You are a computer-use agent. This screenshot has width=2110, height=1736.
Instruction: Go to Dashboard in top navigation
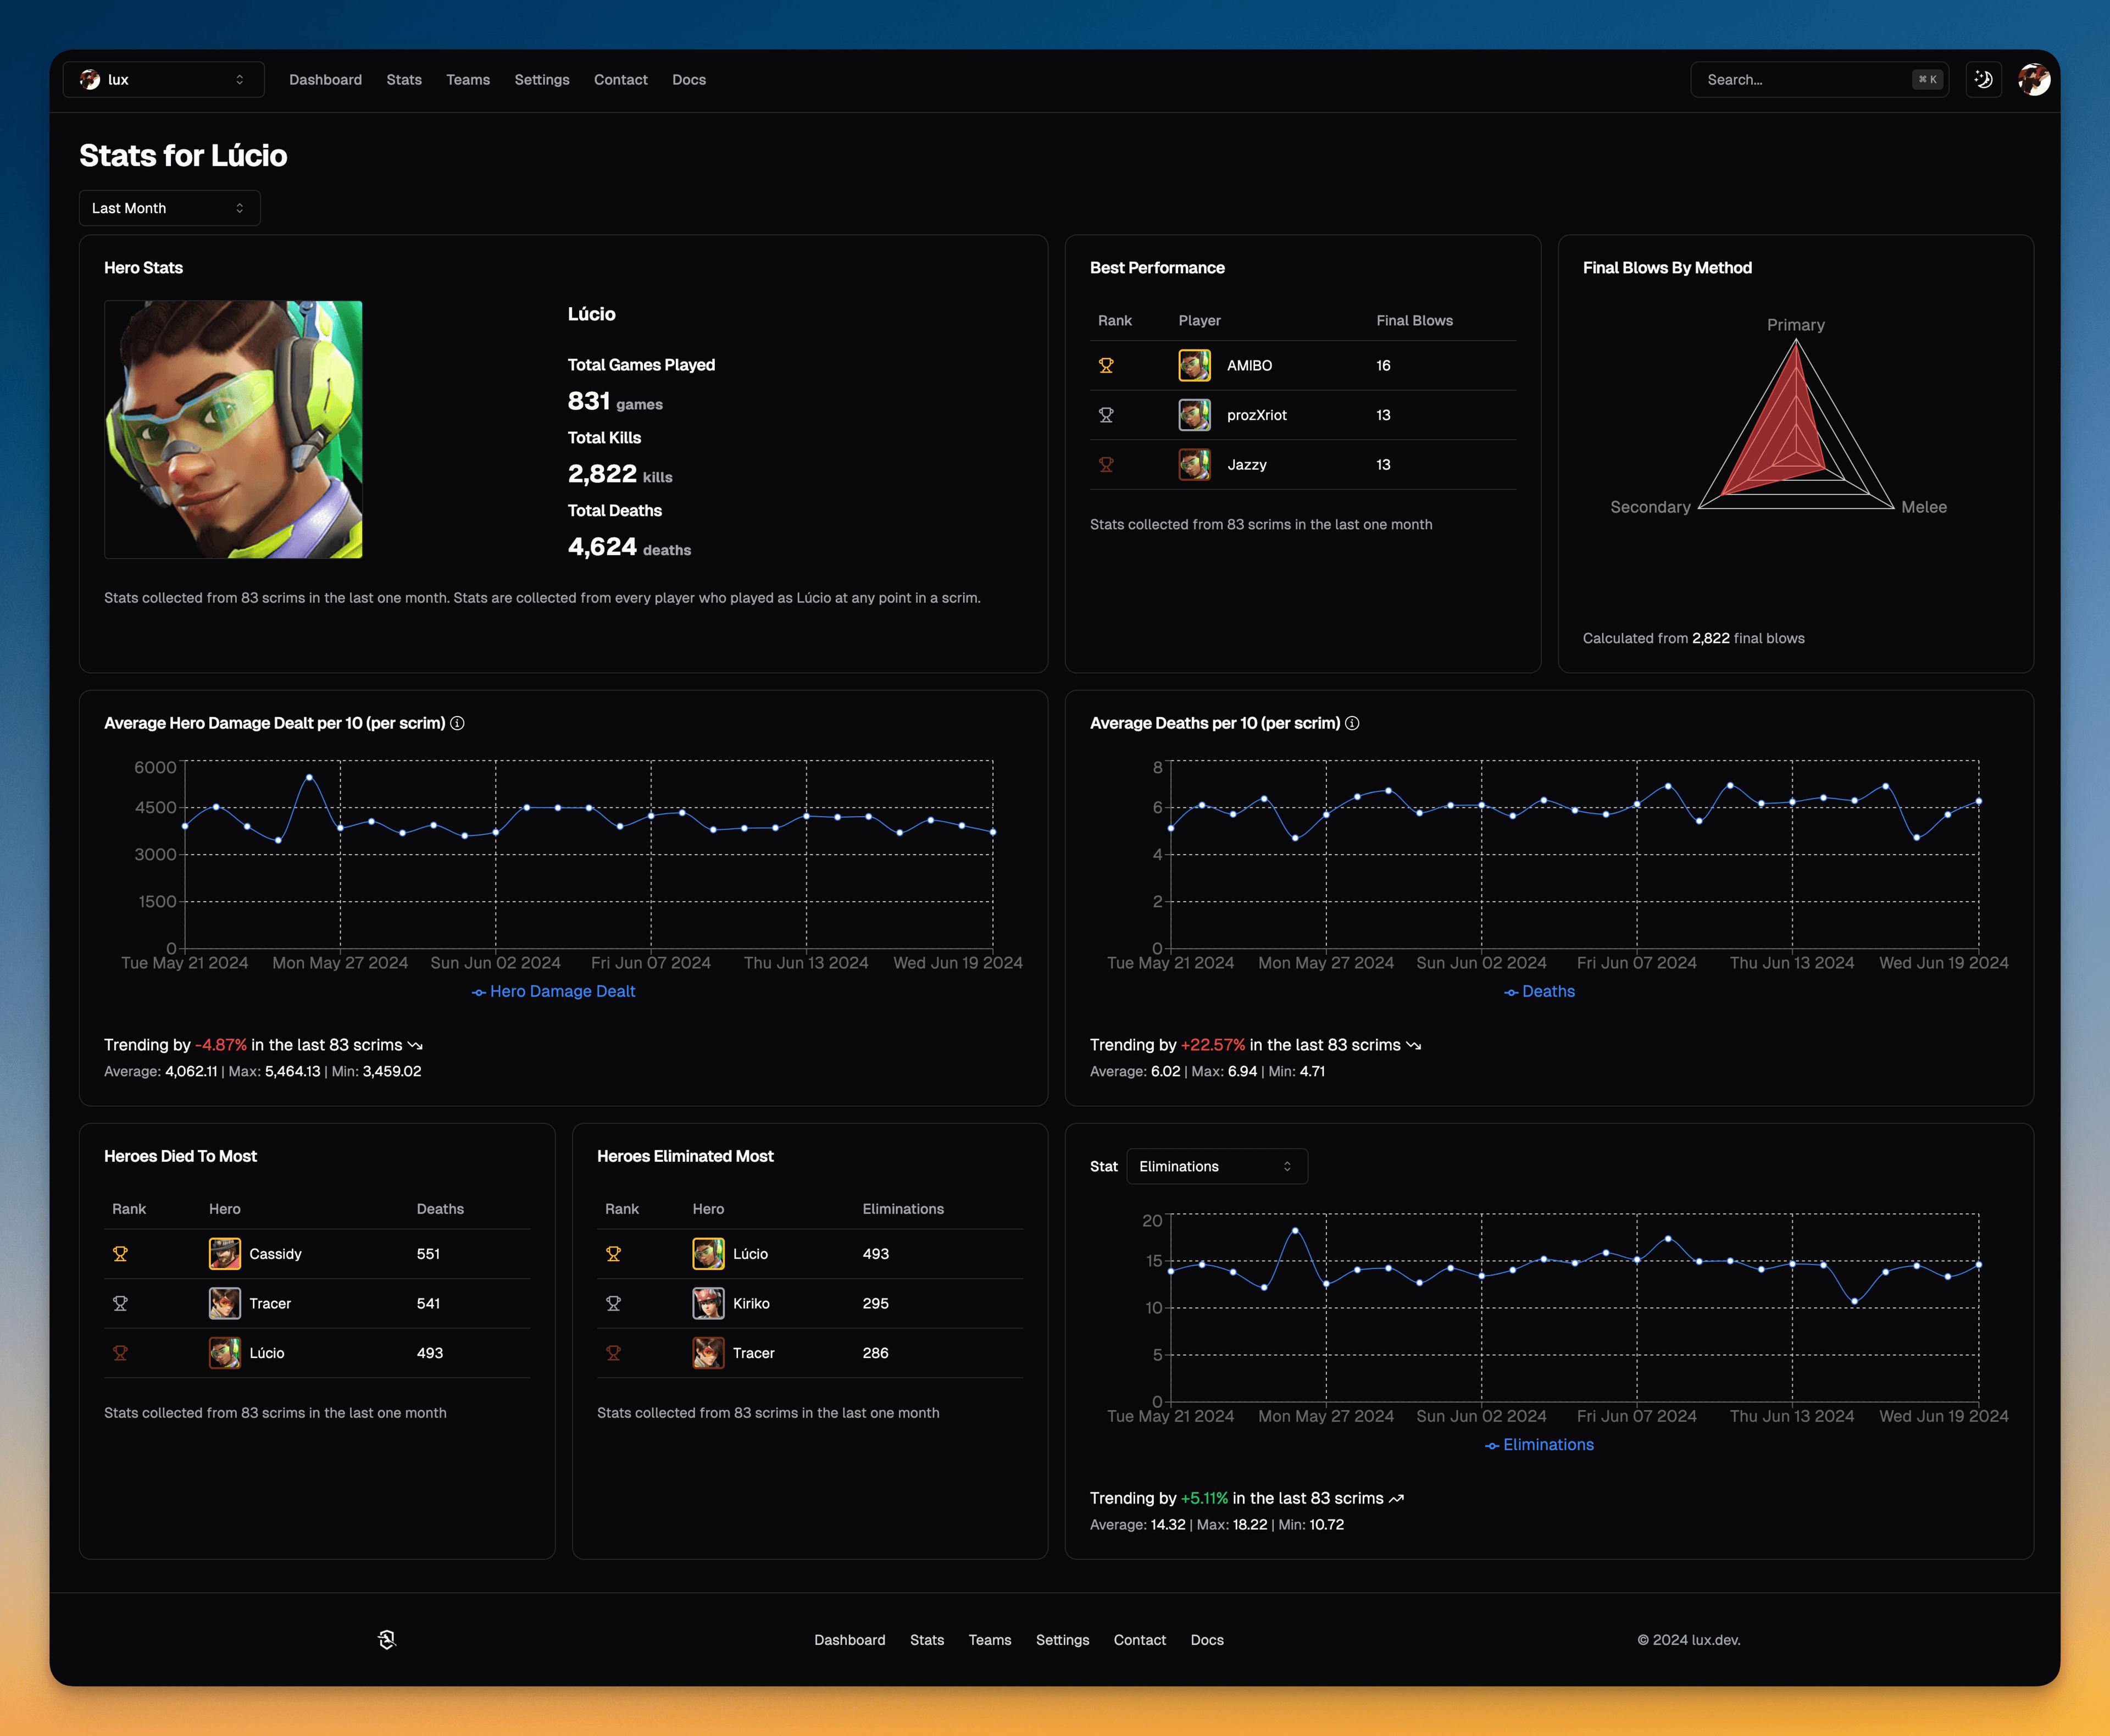coord(325,79)
